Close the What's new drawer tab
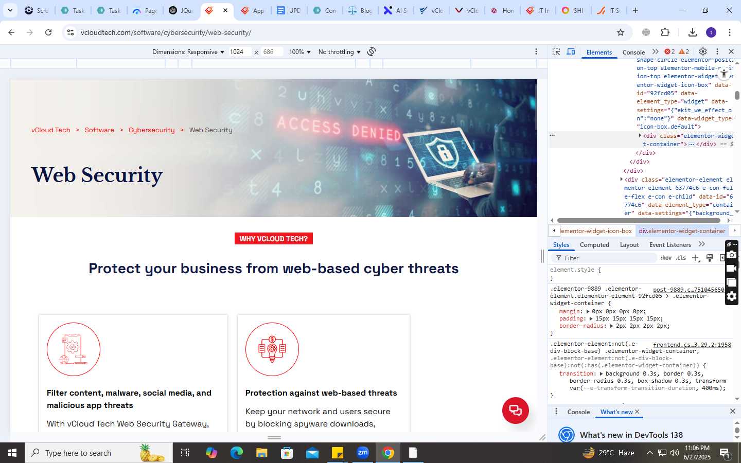The height and width of the screenshot is (463, 741). tap(637, 412)
